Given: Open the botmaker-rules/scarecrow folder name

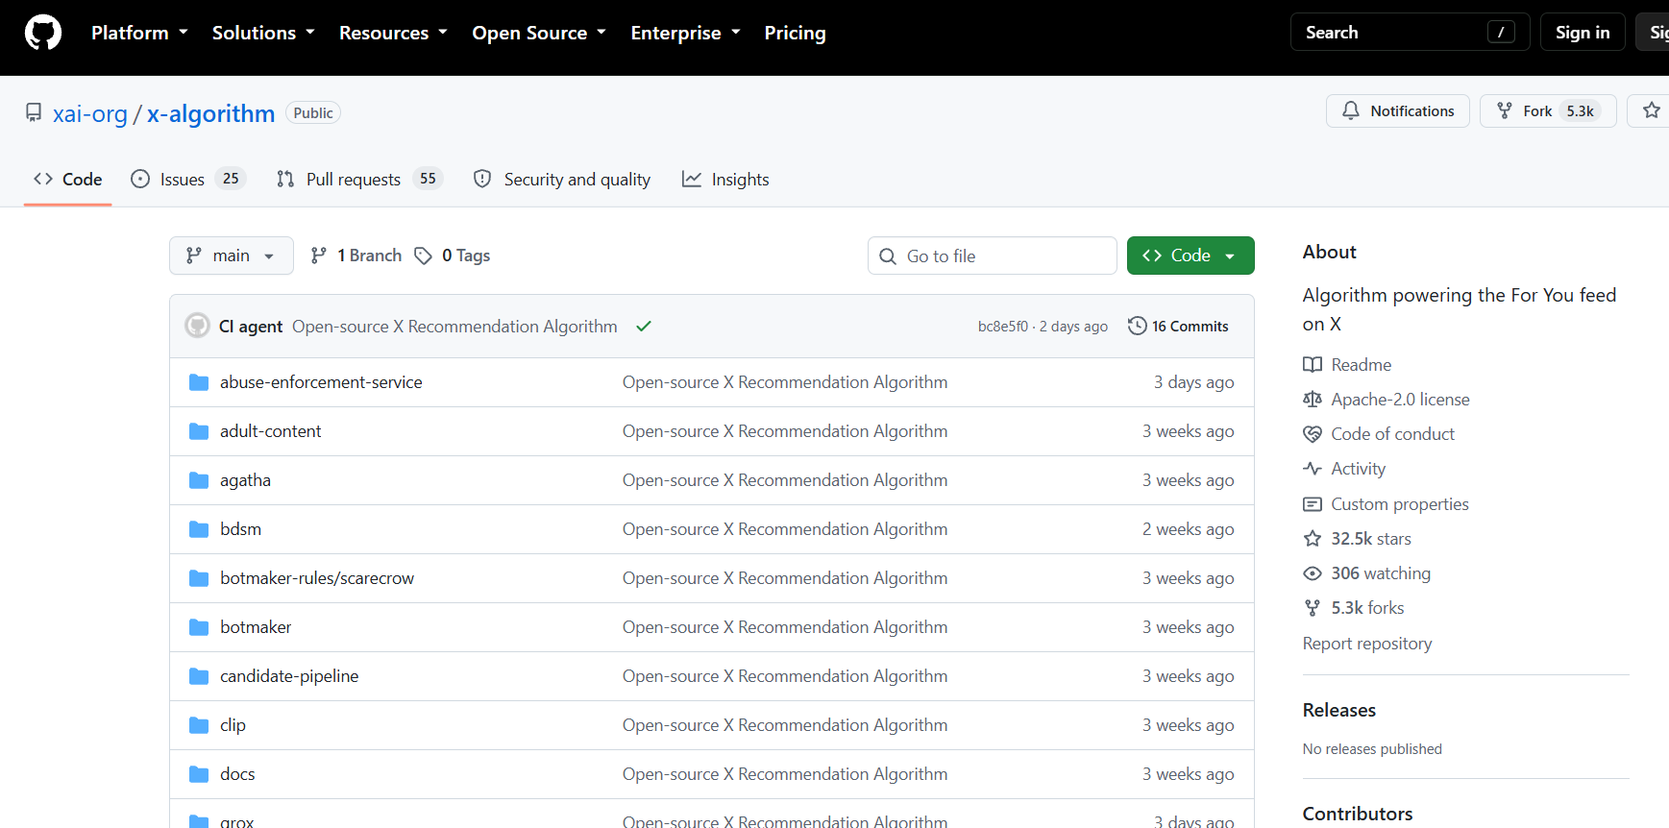Looking at the screenshot, I should [317, 578].
